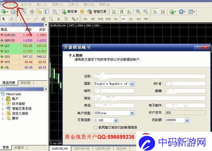This screenshot has width=212, height=151.
Task: Select the text A tool
Action: click(x=58, y=19)
